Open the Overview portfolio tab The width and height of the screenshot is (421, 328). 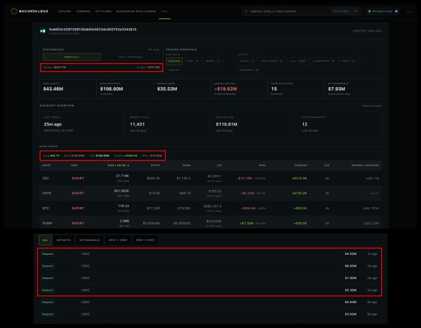click(174, 61)
